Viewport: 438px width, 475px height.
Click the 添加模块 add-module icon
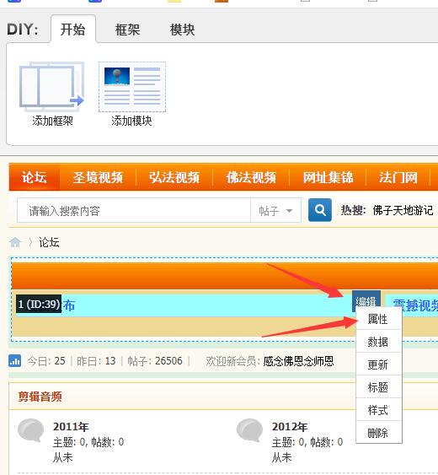tap(132, 87)
